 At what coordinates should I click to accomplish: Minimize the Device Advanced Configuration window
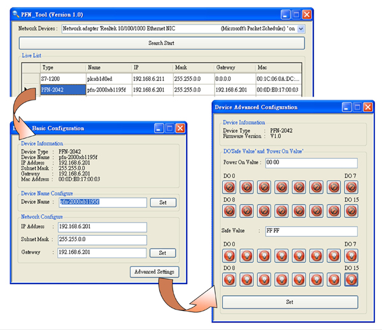pyautogui.click(x=346, y=107)
